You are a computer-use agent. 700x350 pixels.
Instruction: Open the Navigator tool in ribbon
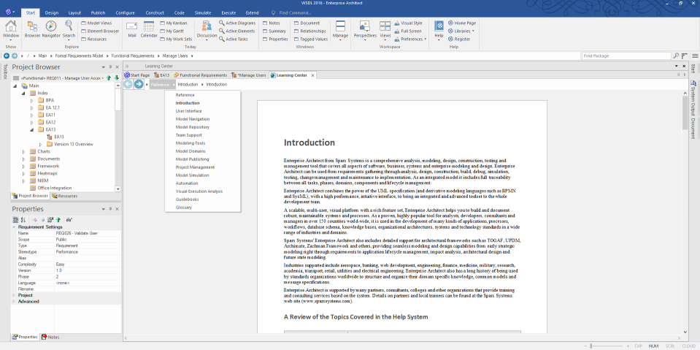point(51,29)
